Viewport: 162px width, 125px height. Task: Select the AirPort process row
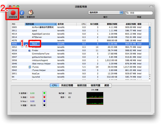tap(80, 27)
